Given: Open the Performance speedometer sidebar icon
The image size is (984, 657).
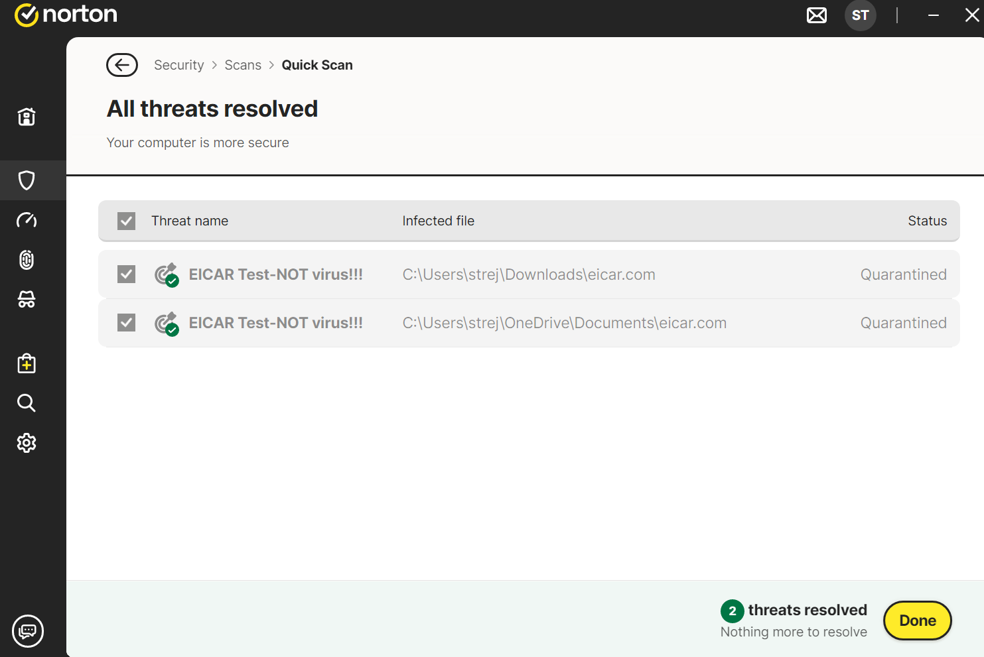Looking at the screenshot, I should click(27, 220).
